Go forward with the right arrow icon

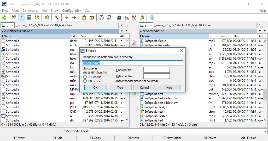(74, 17)
